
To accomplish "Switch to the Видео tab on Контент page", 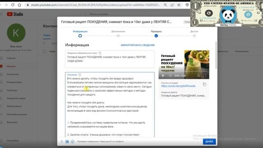I will click(x=47, y=35).
